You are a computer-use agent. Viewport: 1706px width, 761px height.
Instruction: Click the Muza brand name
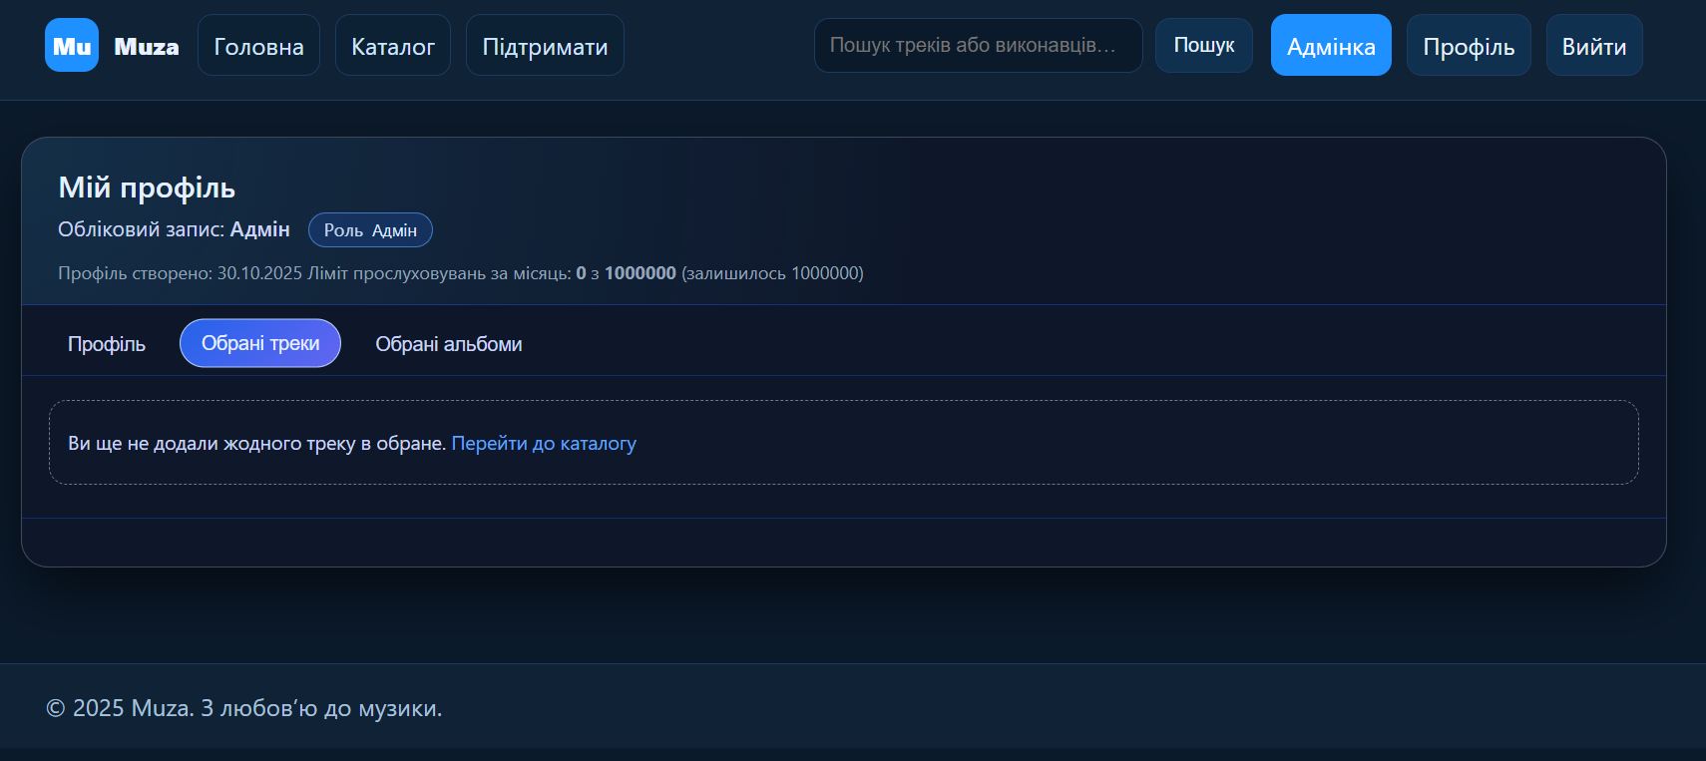pos(147,46)
